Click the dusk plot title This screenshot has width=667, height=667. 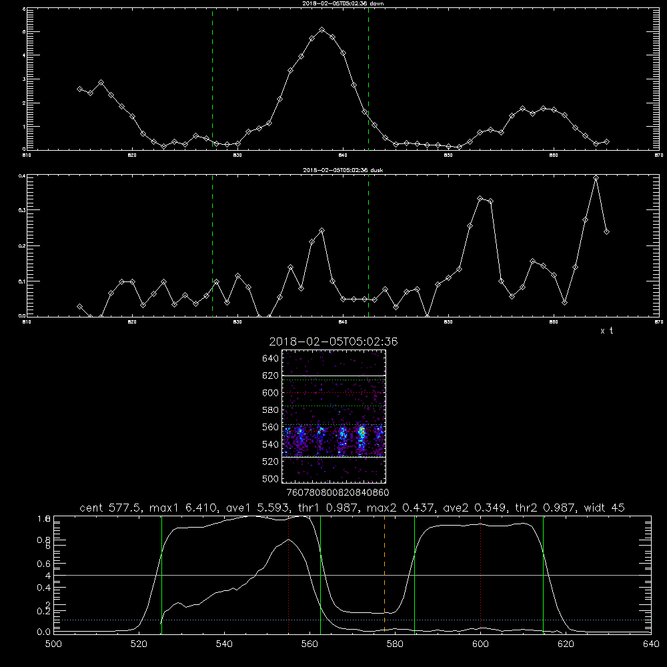coord(343,170)
